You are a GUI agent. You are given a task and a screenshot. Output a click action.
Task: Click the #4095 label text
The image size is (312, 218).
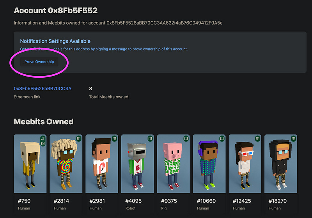133,201
